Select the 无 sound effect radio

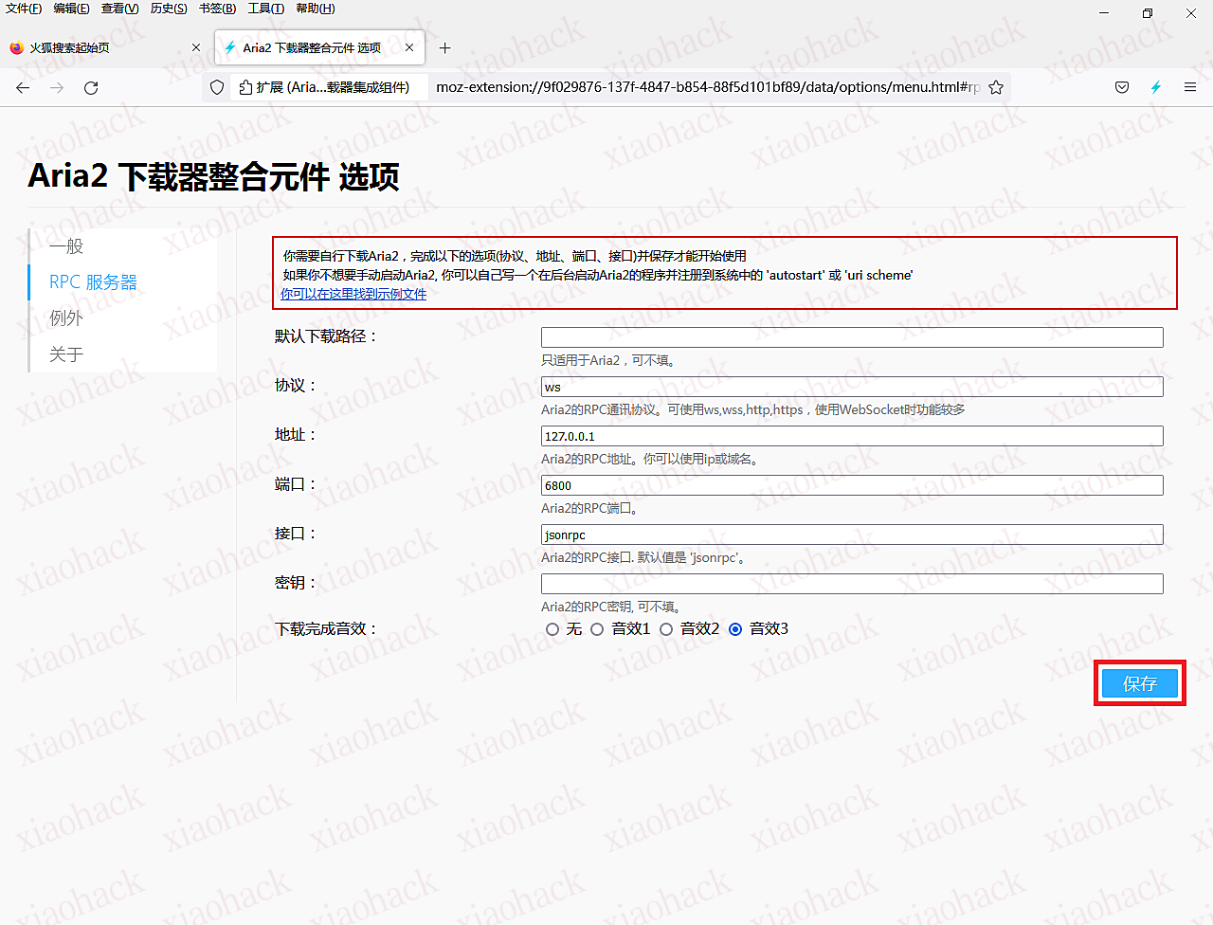[x=552, y=629]
